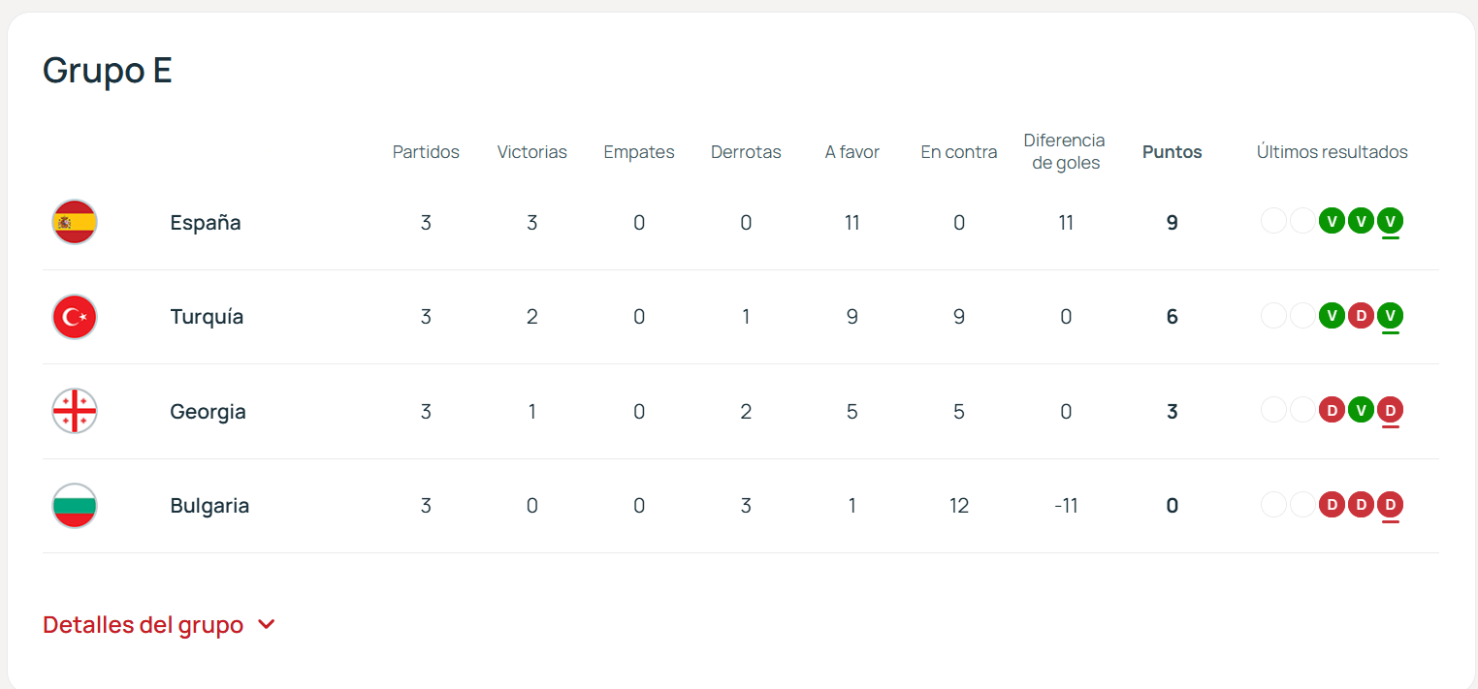Screen dimensions: 1478x689
Task: Click the Georgia flag icon
Action: tap(75, 411)
